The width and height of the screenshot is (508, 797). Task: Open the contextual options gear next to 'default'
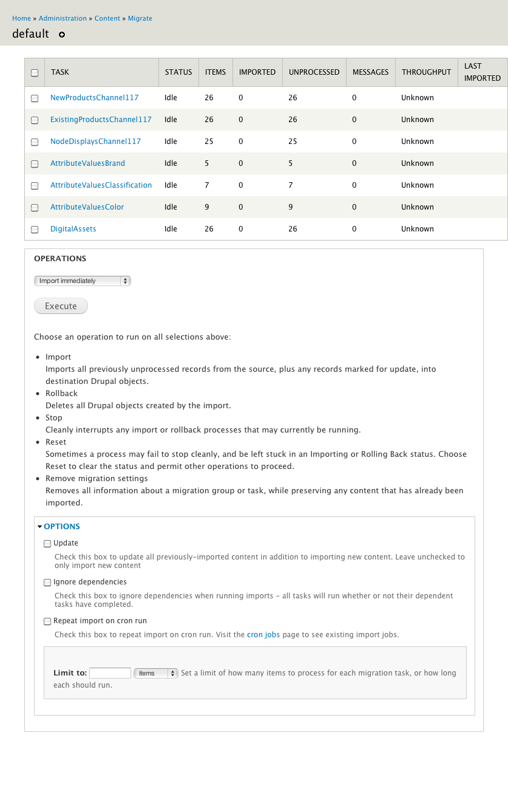61,35
